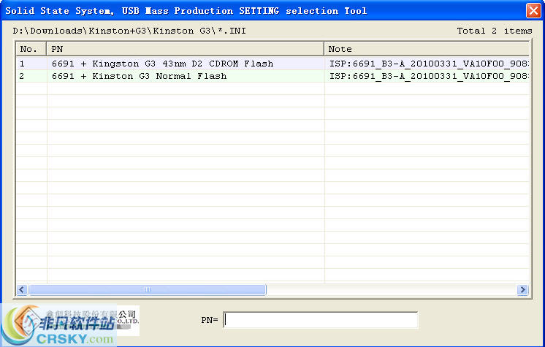Click the Note cell of row 2

427,76
